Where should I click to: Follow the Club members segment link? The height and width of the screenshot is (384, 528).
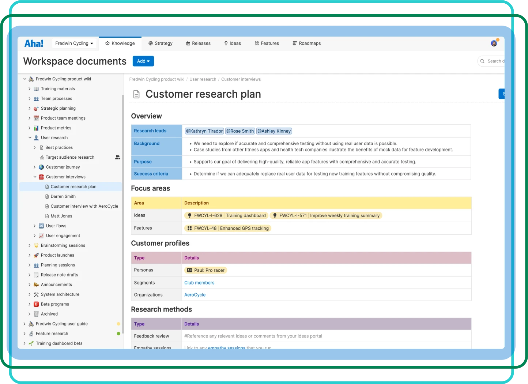click(x=199, y=283)
